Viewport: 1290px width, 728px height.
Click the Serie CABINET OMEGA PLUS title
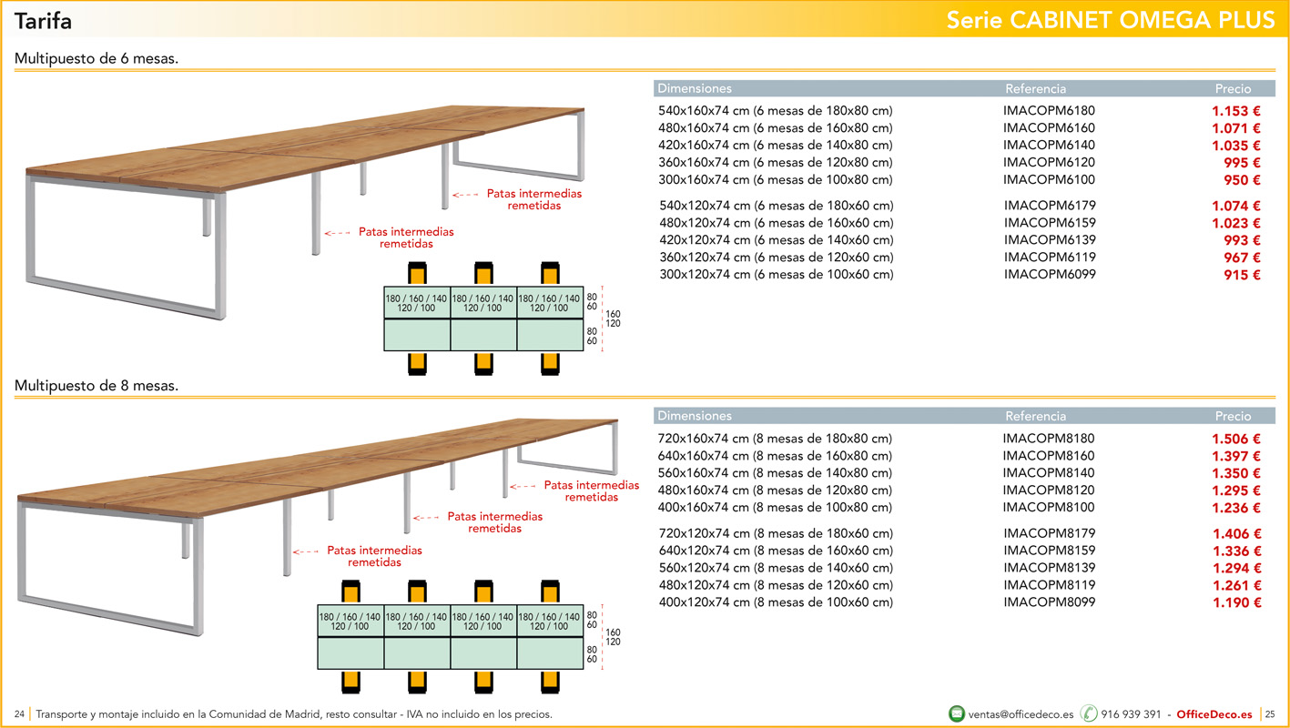click(1111, 20)
